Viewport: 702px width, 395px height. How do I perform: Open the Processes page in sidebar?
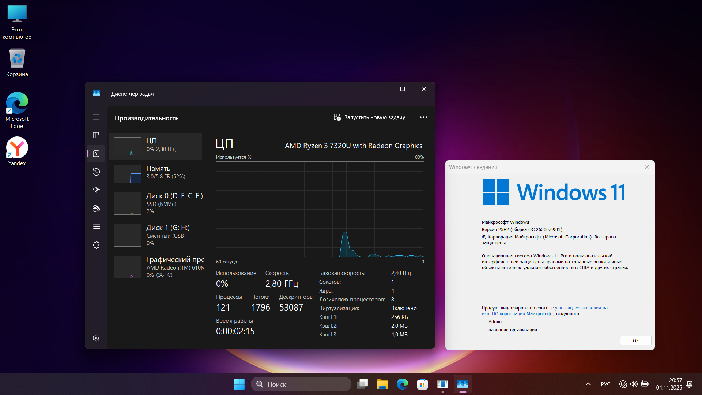(96, 135)
